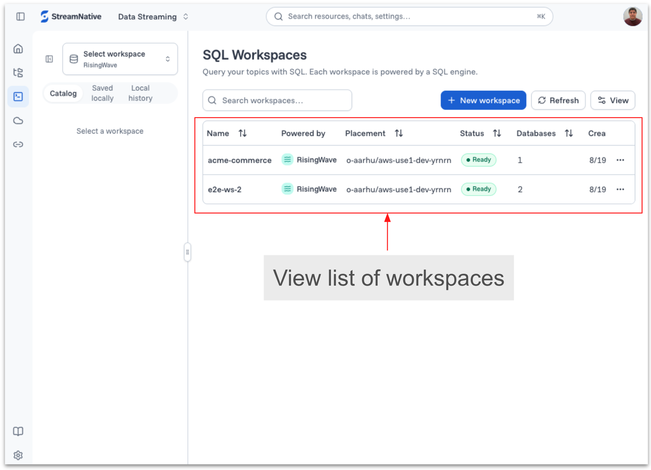Image resolution: width=651 pixels, height=470 pixels.
Task: Open the Select workspace dropdown
Action: (x=120, y=59)
